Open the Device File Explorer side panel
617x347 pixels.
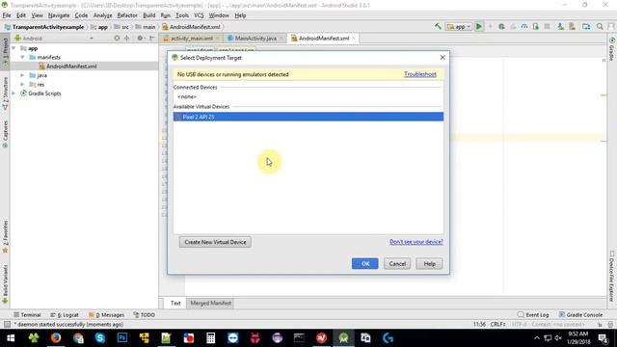pos(612,277)
